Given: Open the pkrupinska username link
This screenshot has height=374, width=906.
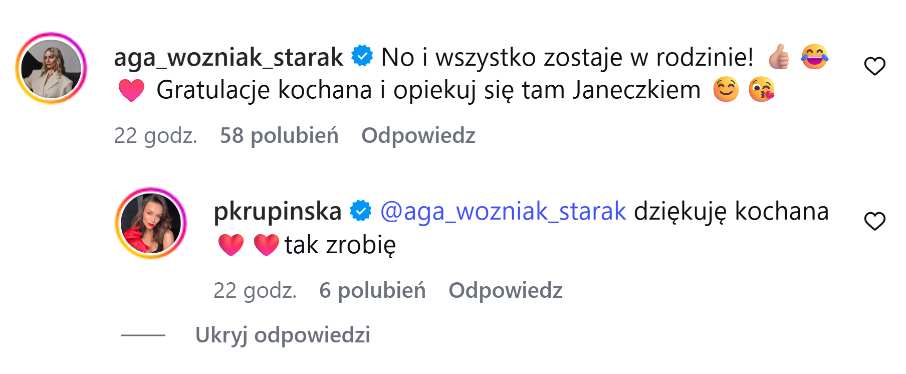Looking at the screenshot, I should [x=277, y=211].
